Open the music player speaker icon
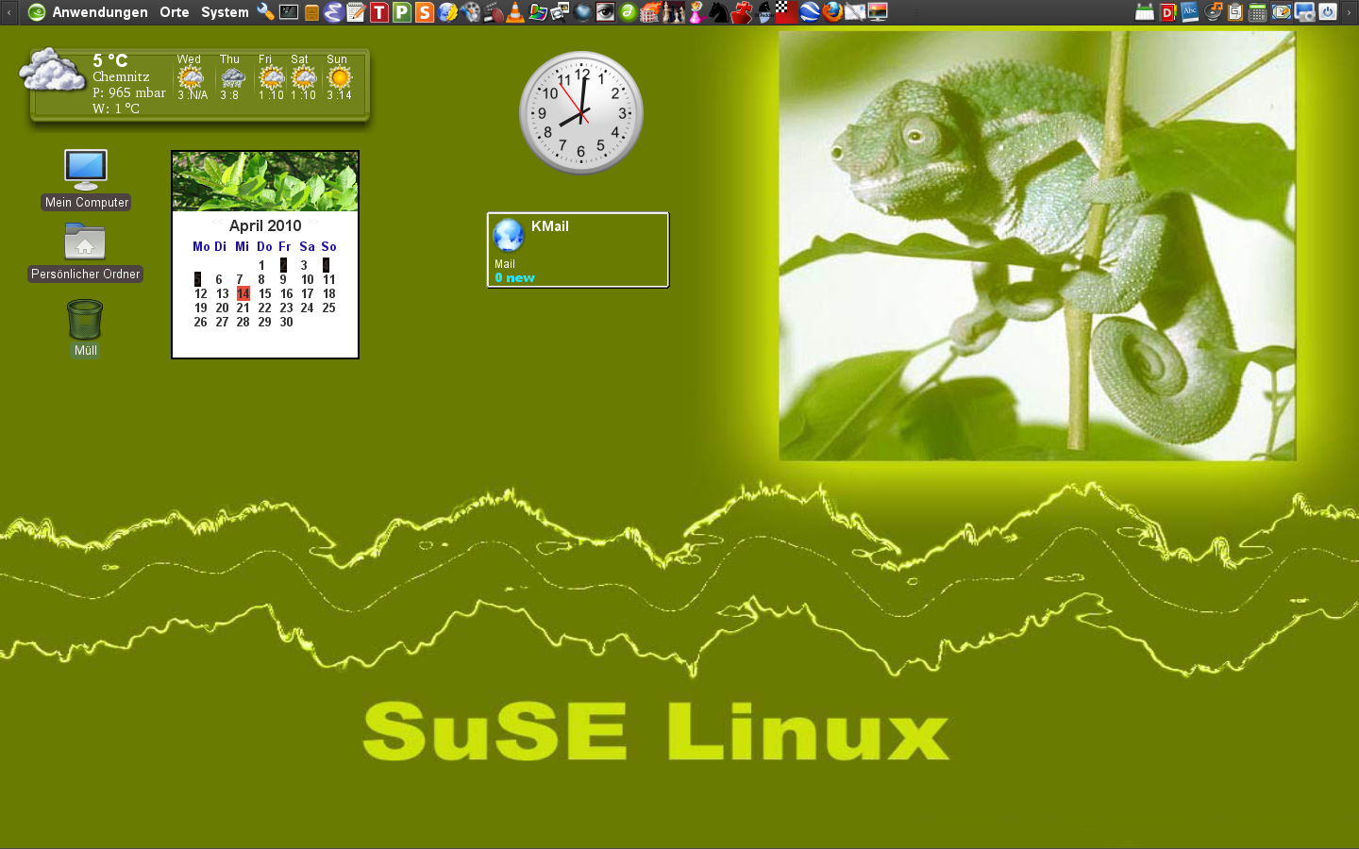This screenshot has width=1359, height=849. click(1214, 12)
